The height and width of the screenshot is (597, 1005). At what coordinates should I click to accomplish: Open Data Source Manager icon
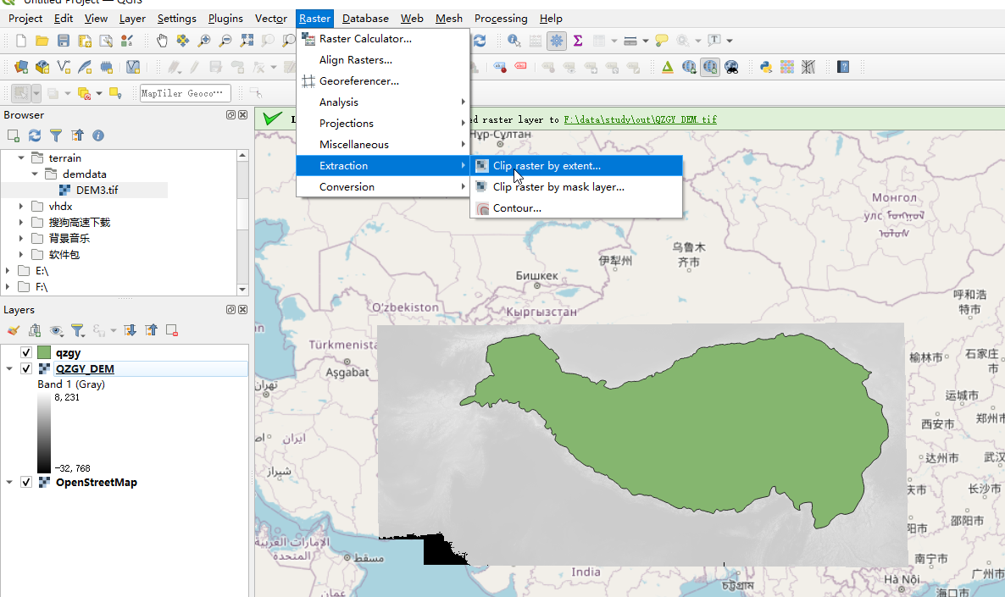click(x=21, y=67)
